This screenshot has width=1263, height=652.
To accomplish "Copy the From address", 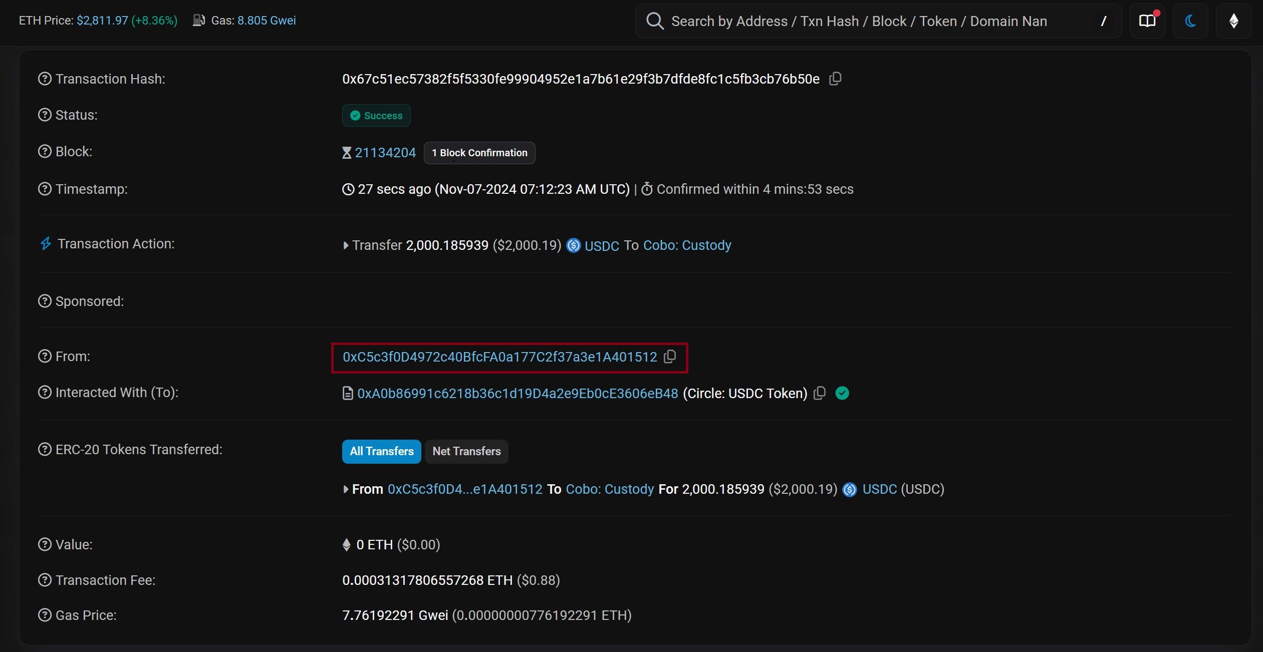I will click(670, 357).
